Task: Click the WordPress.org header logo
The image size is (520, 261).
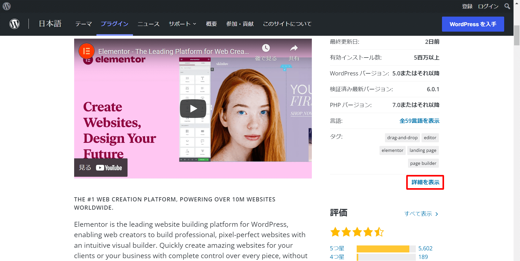Action: pos(15,24)
